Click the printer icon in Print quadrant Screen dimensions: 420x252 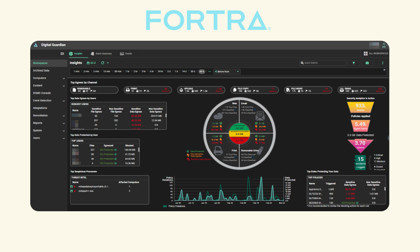[x=218, y=151]
